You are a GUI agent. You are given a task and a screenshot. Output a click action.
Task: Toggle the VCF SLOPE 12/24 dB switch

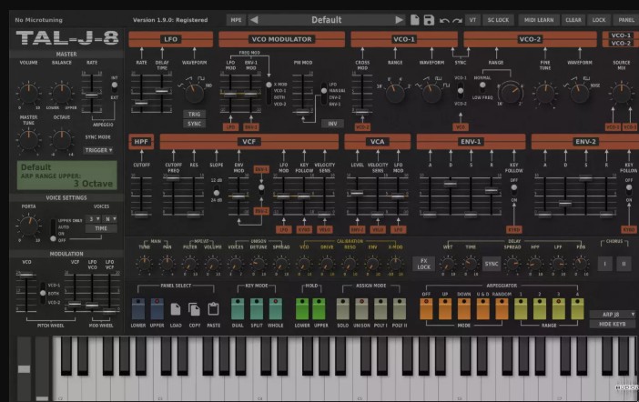[217, 191]
